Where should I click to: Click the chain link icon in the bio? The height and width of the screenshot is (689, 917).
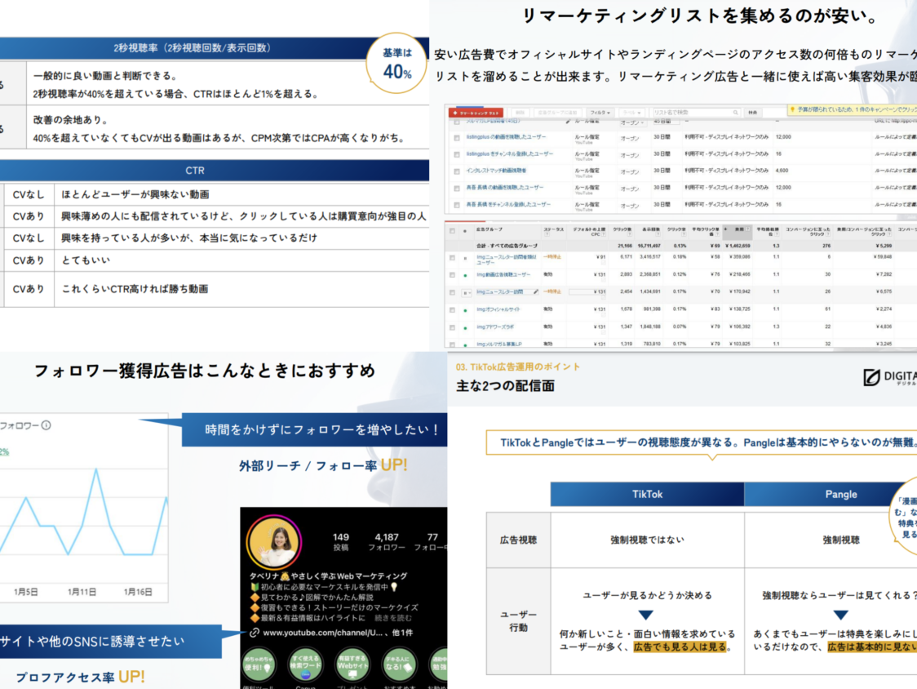click(255, 633)
